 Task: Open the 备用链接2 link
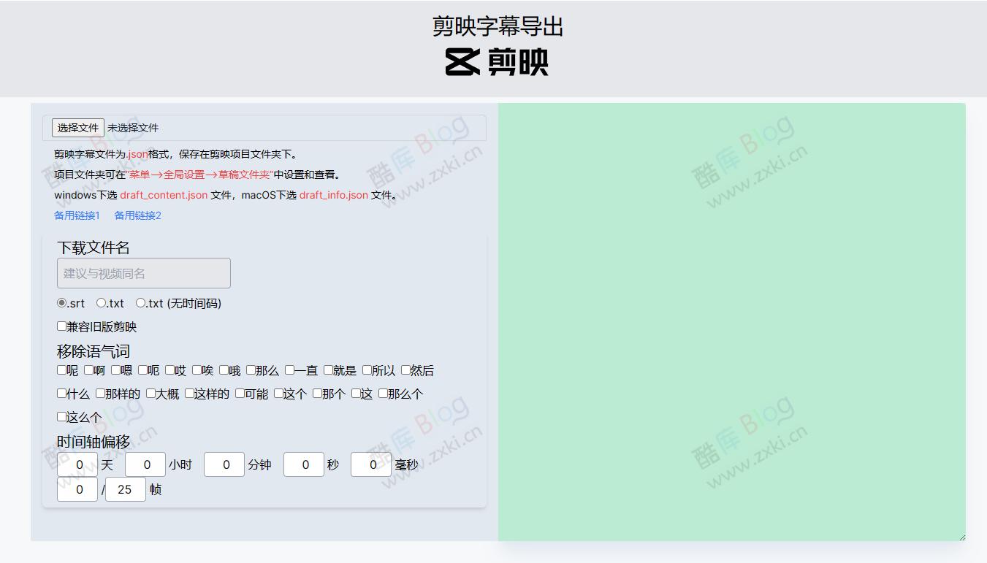pos(137,215)
